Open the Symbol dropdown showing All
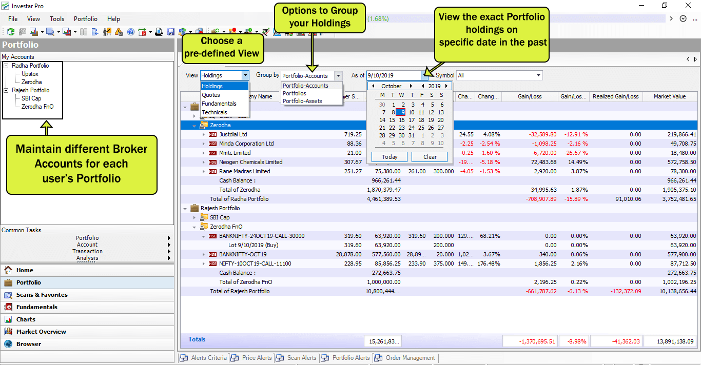The width and height of the screenshot is (701, 365). [x=538, y=75]
